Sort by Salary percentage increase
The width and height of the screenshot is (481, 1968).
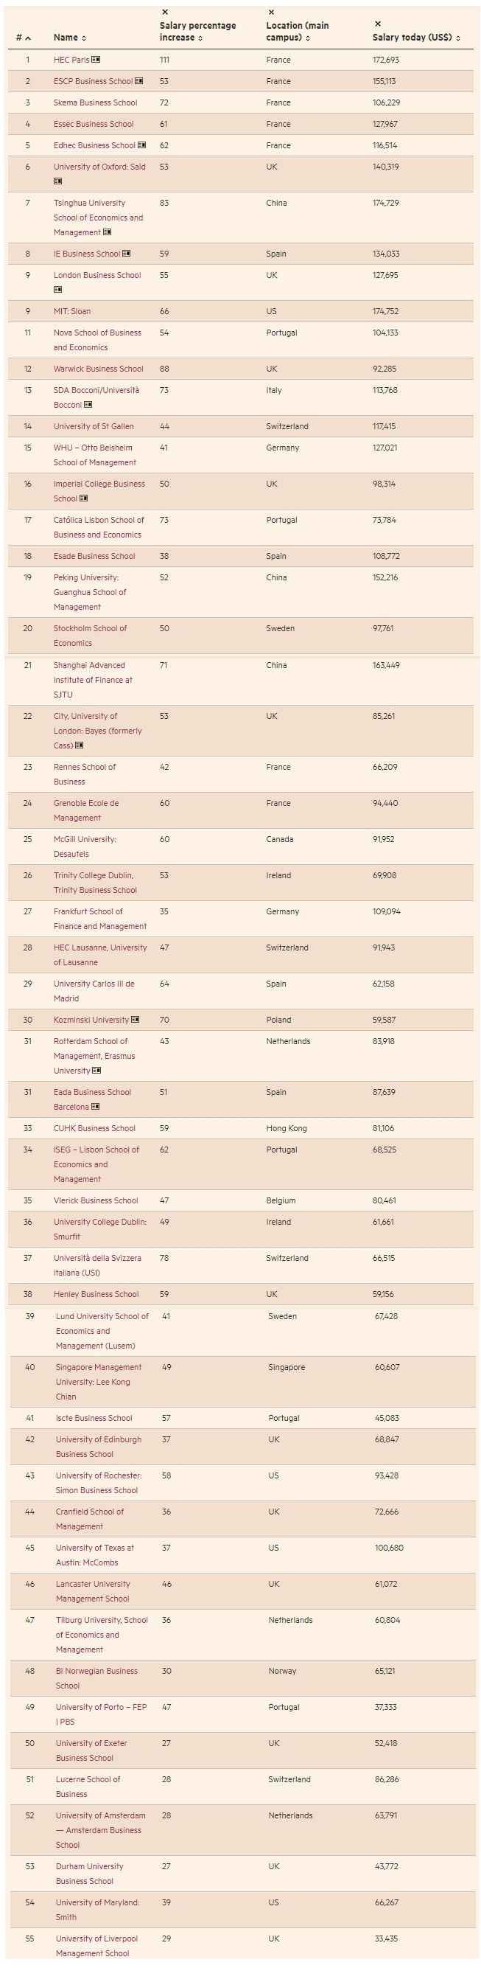[197, 31]
